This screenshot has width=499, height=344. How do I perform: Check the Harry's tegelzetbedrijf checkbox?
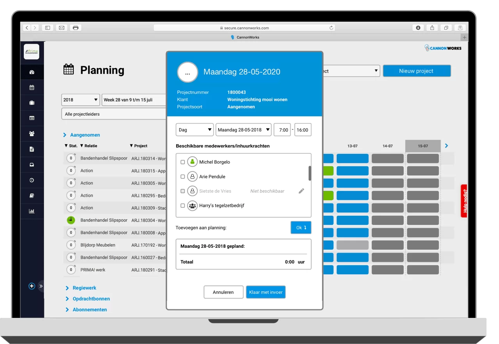point(182,206)
